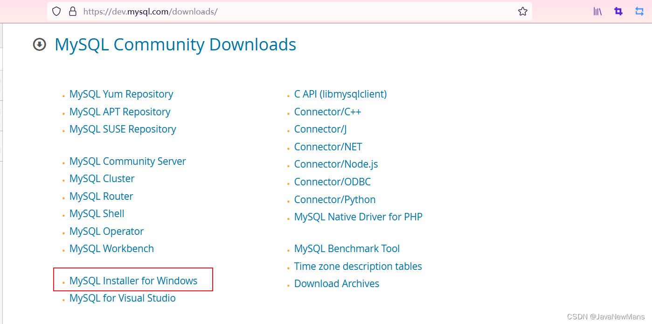Click the crop screenshot toolbar icon

pyautogui.click(x=618, y=11)
